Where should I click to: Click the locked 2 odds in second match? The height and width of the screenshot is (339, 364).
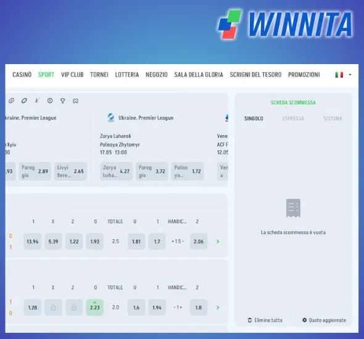pos(74,308)
